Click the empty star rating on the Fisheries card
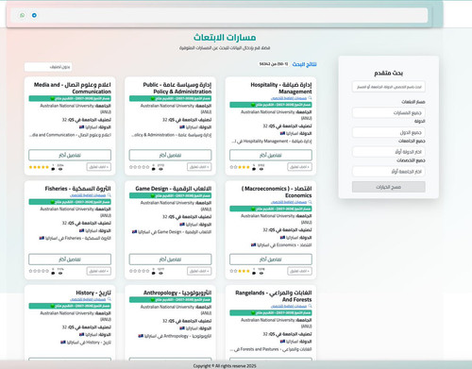This screenshot has height=369, width=472. (x=39, y=271)
